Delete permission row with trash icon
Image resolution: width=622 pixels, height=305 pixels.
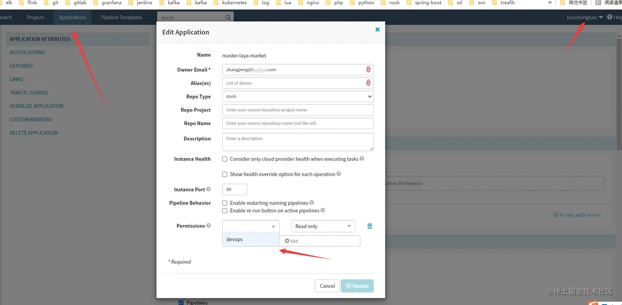[370, 226]
